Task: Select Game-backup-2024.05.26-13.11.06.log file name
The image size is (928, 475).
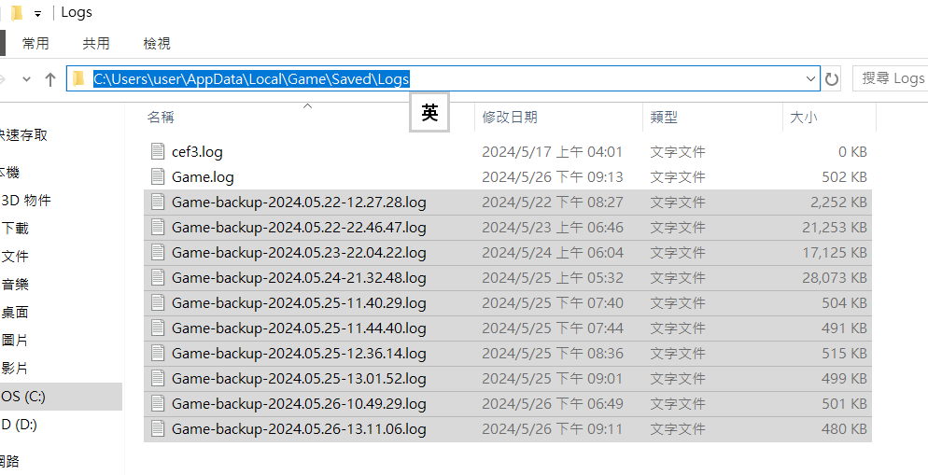Action: coord(299,429)
